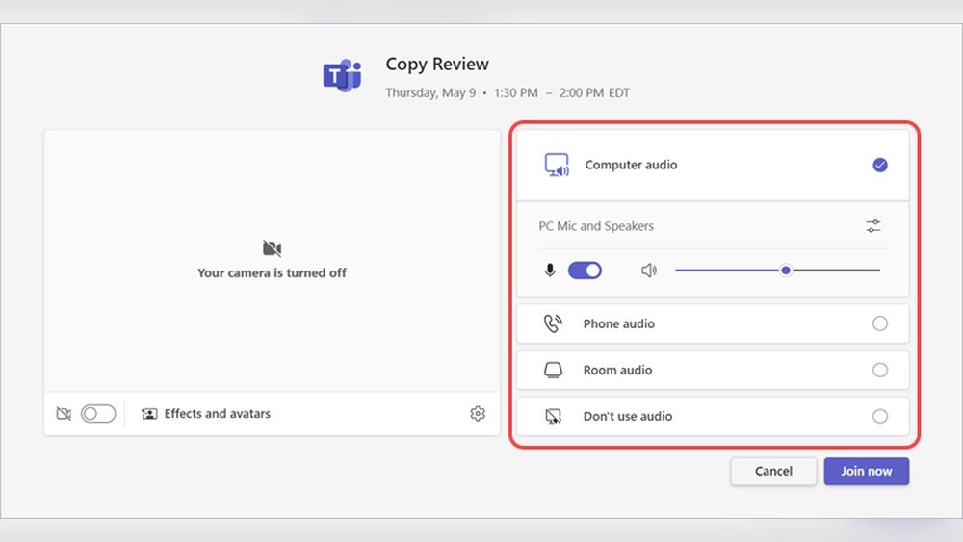Click the Thursday, May 9 meeting time text
Screen dimensions: 963x542
point(508,92)
